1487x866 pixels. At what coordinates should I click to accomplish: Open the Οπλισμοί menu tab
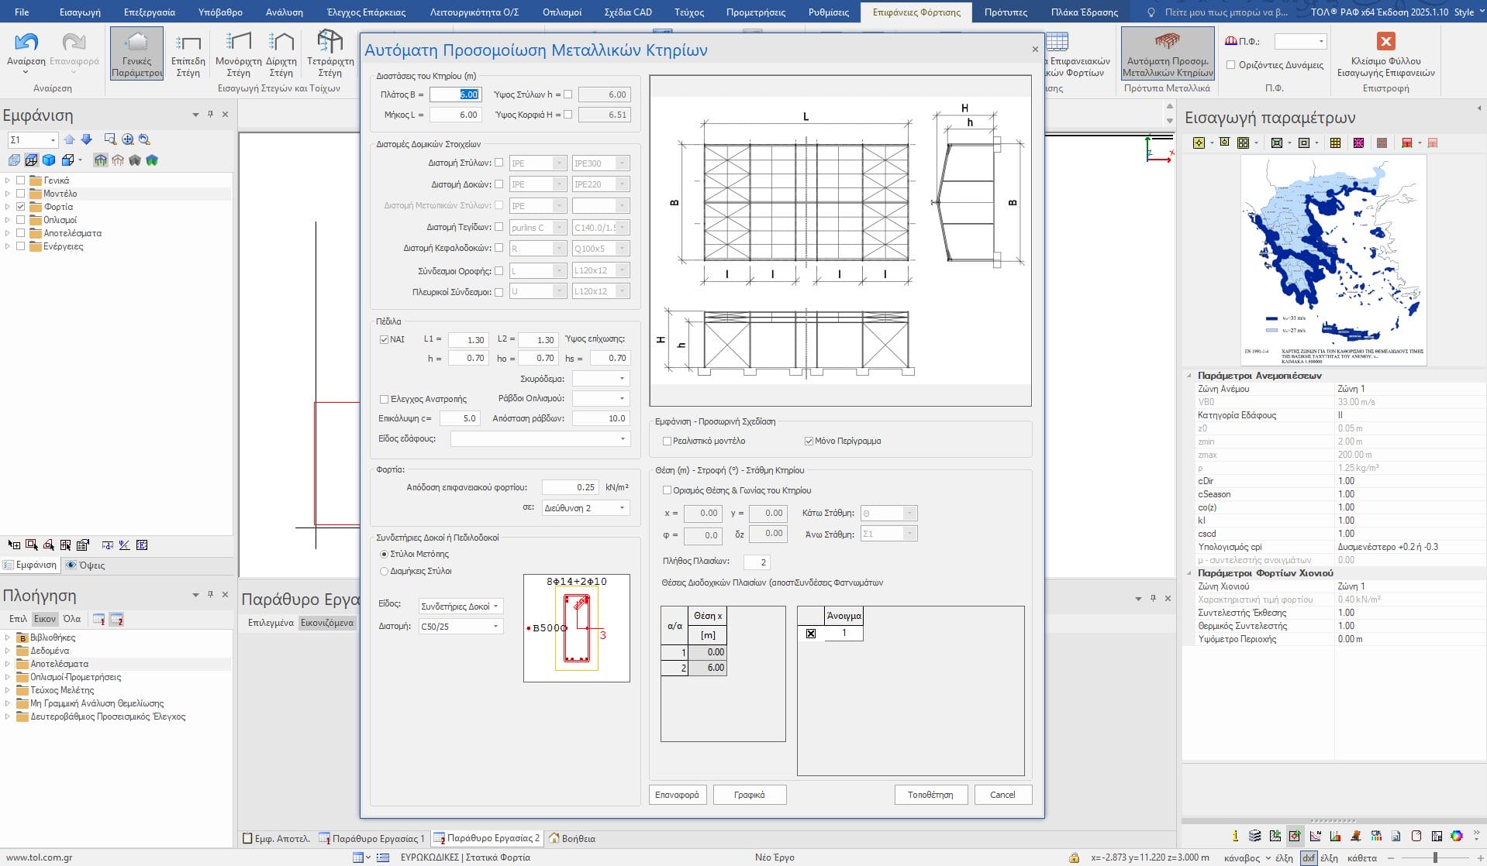[x=562, y=12]
